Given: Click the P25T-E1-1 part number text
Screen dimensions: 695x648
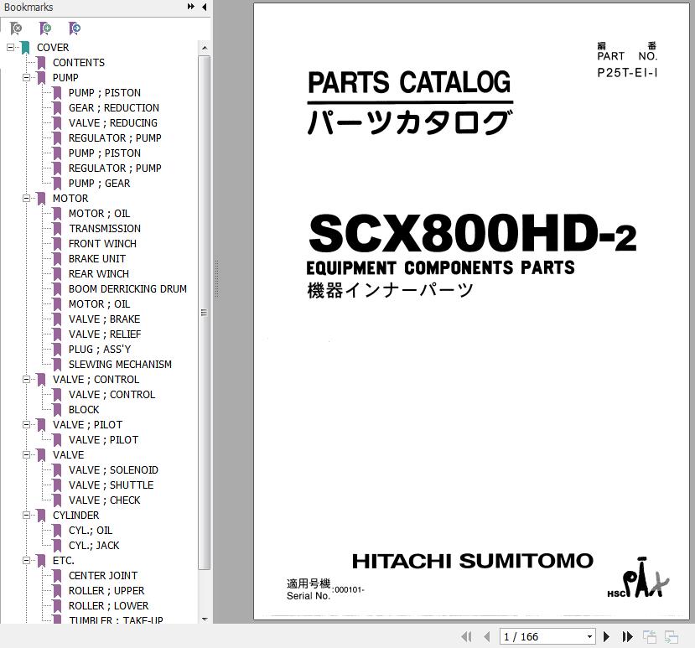Looking at the screenshot, I should pos(627,73).
